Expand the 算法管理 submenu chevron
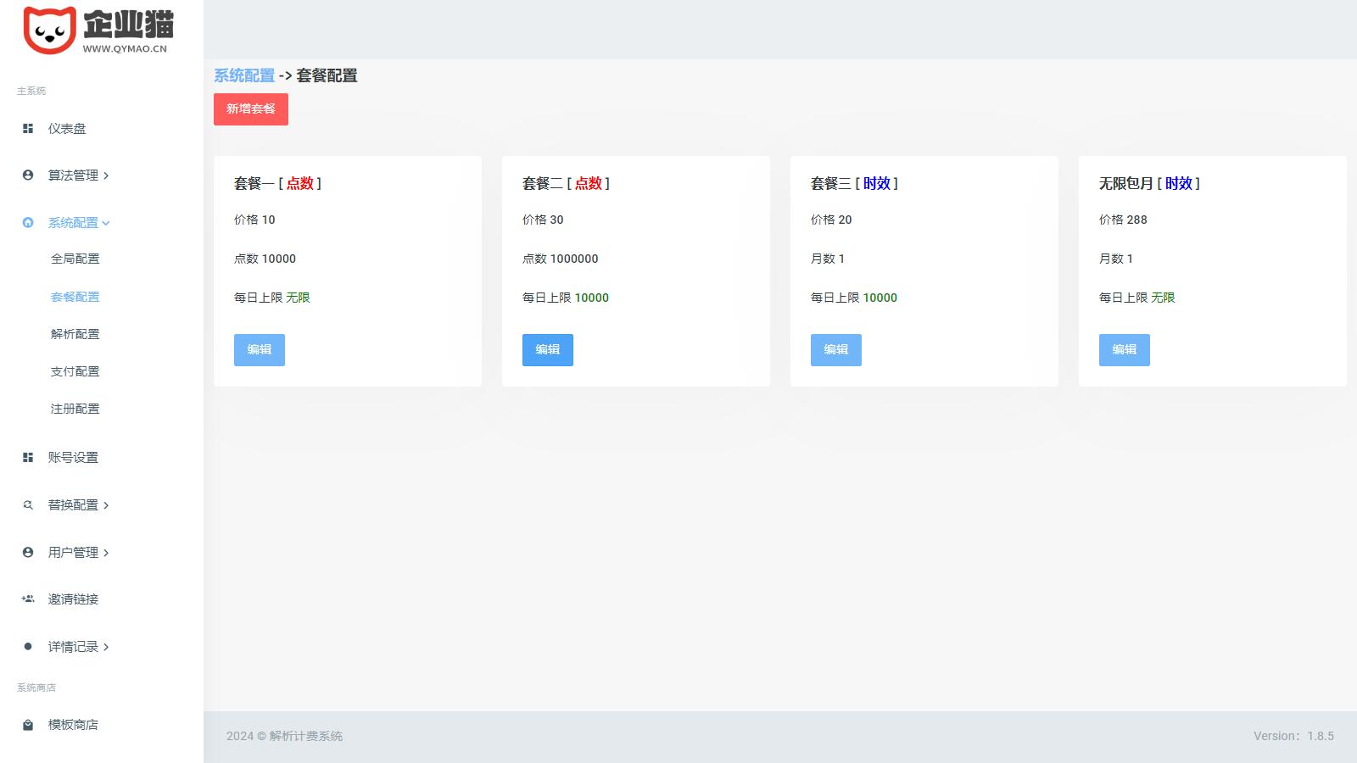This screenshot has height=763, width=1357. tap(106, 176)
